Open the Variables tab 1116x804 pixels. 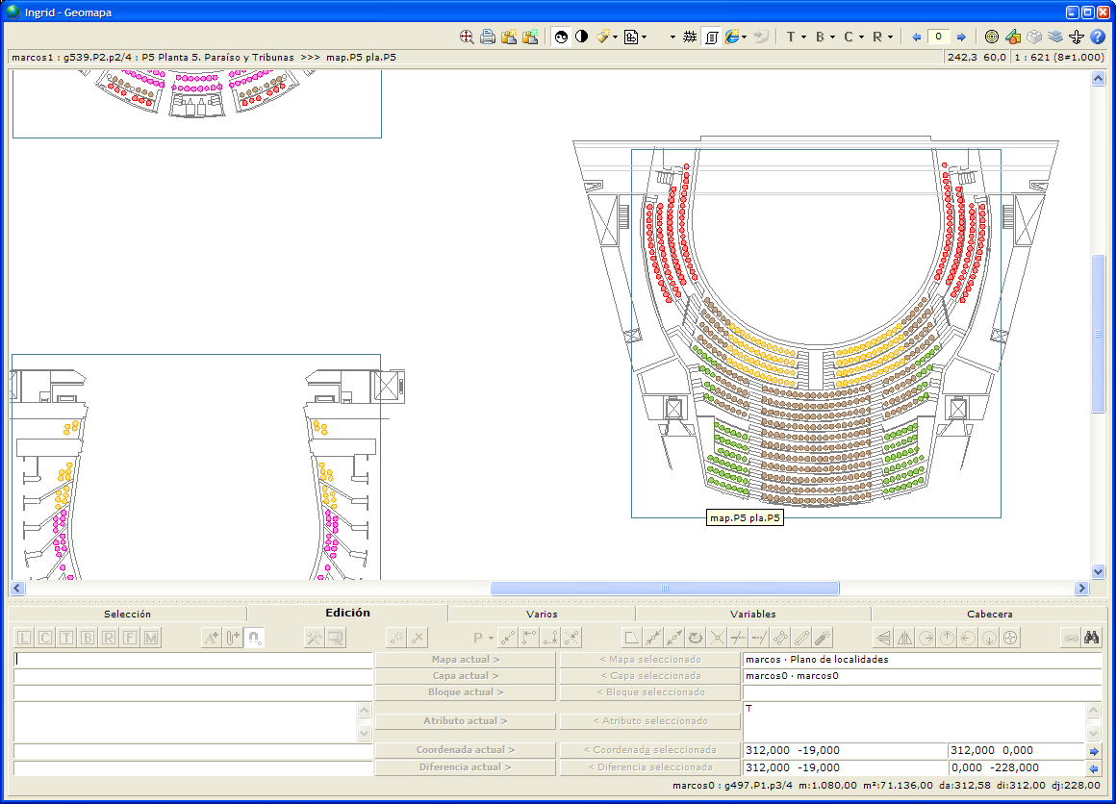click(x=752, y=614)
